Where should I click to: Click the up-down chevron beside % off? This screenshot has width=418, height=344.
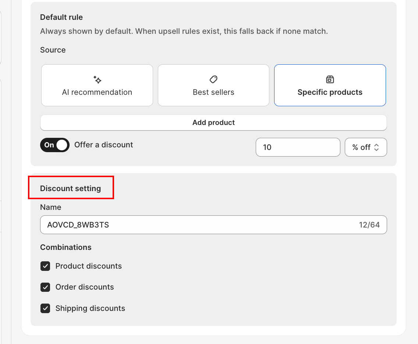[376, 147]
